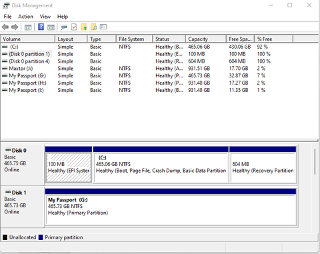Click the Connect/Rescan disk drive toolbar icon
This screenshot has height=254, width=320.
point(64,27)
